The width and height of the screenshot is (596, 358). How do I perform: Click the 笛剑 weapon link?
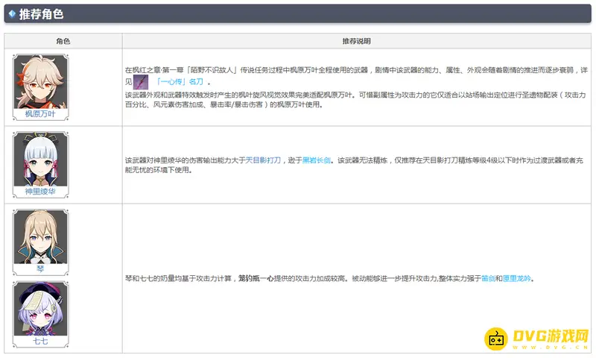tap(488, 278)
